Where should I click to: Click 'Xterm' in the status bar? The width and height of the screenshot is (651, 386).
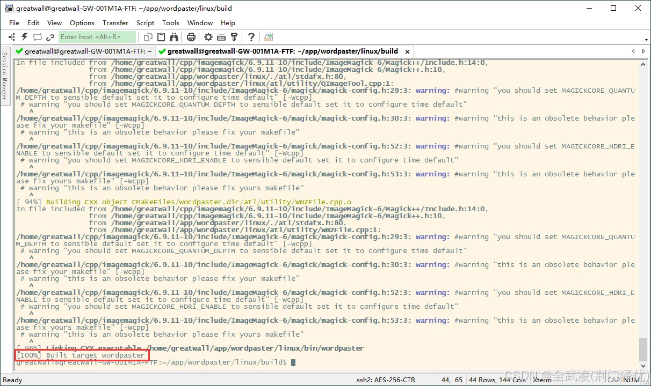(x=542, y=380)
